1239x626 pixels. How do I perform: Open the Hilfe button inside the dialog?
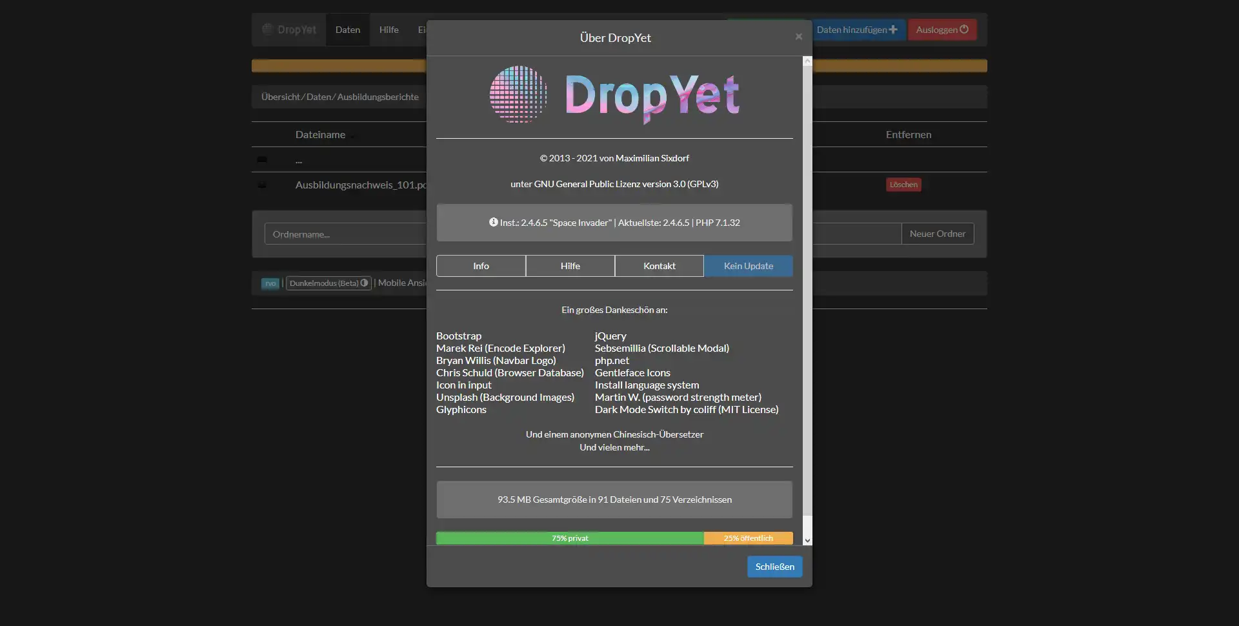tap(570, 266)
